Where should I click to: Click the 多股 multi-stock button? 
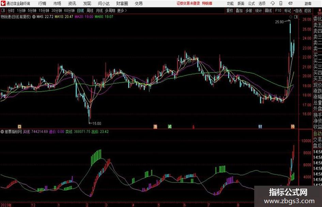tap(249, 11)
